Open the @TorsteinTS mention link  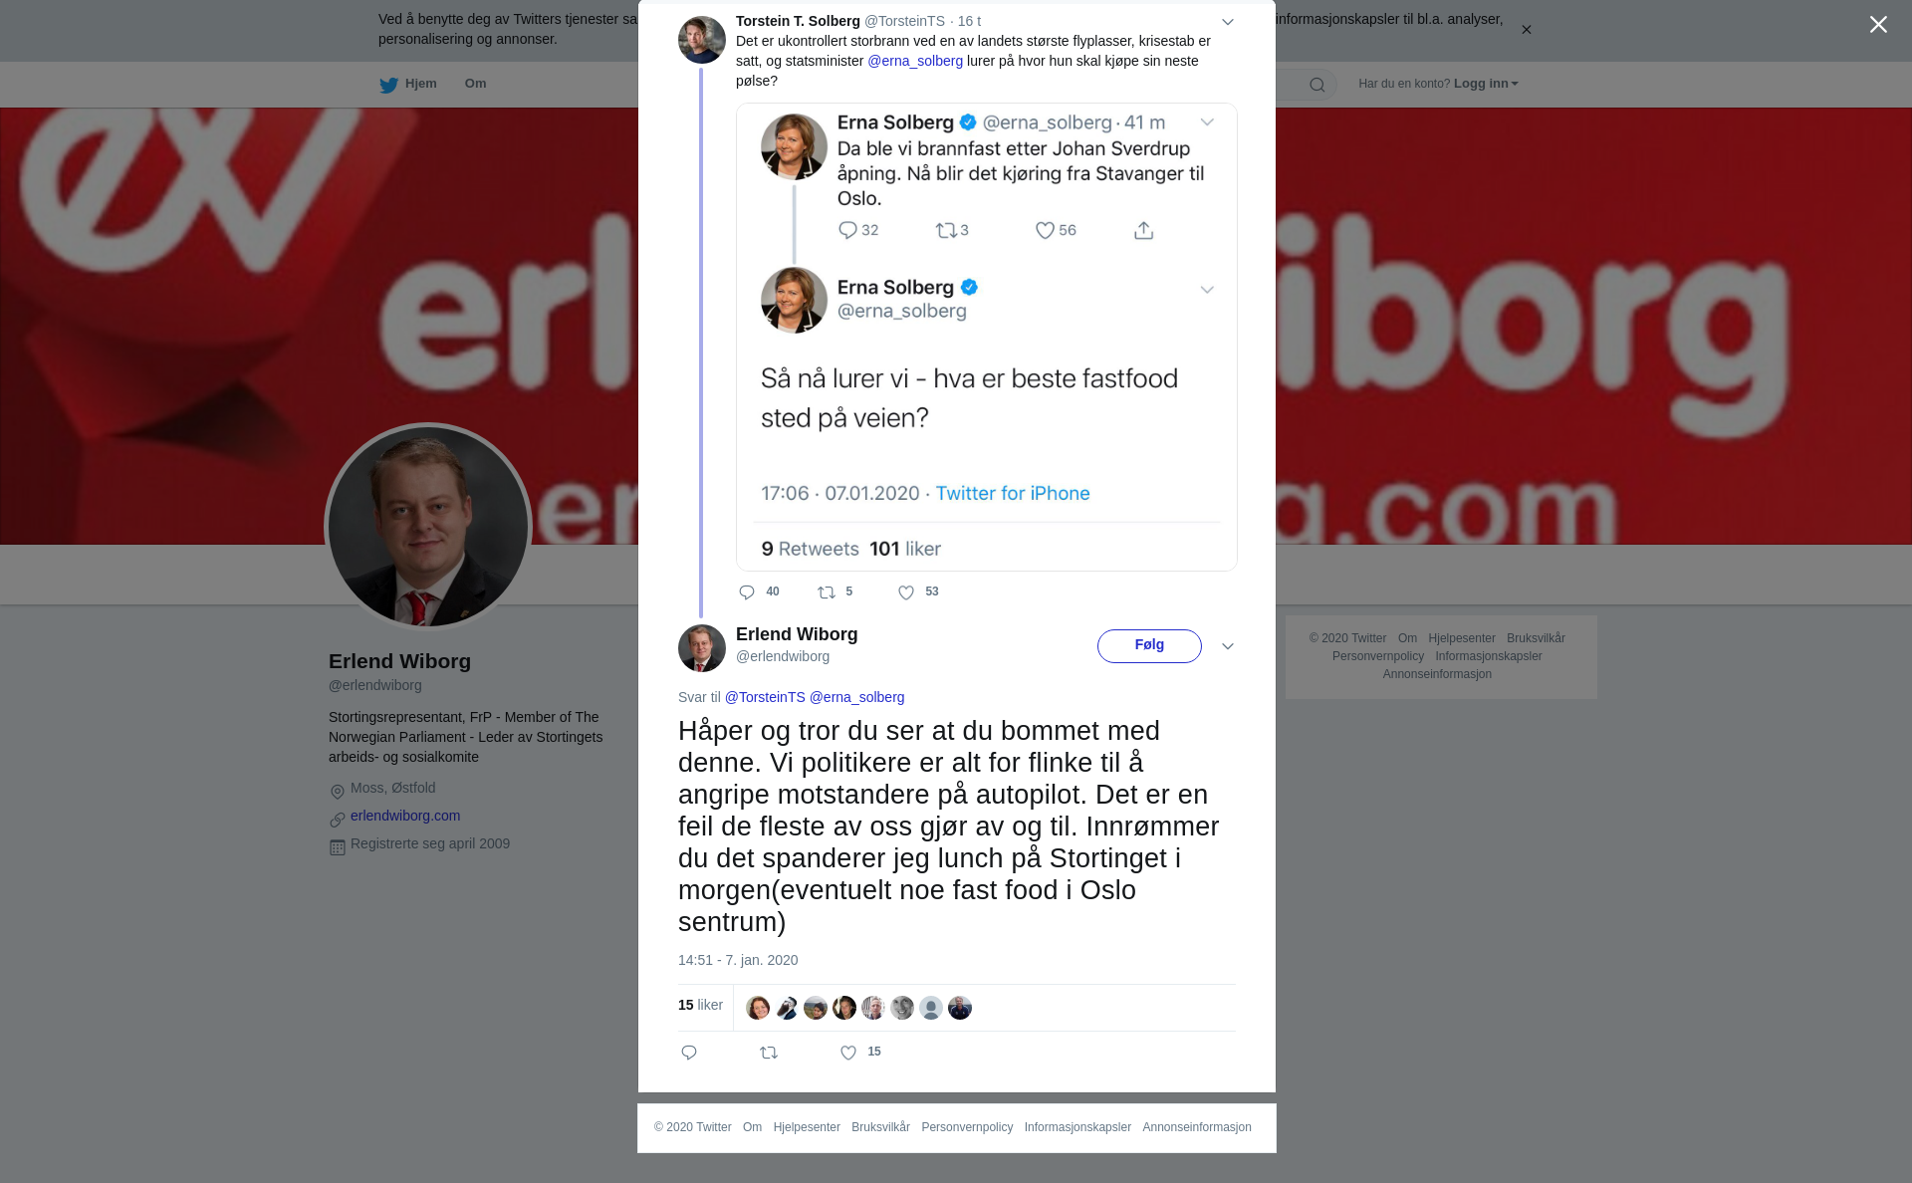point(765,697)
